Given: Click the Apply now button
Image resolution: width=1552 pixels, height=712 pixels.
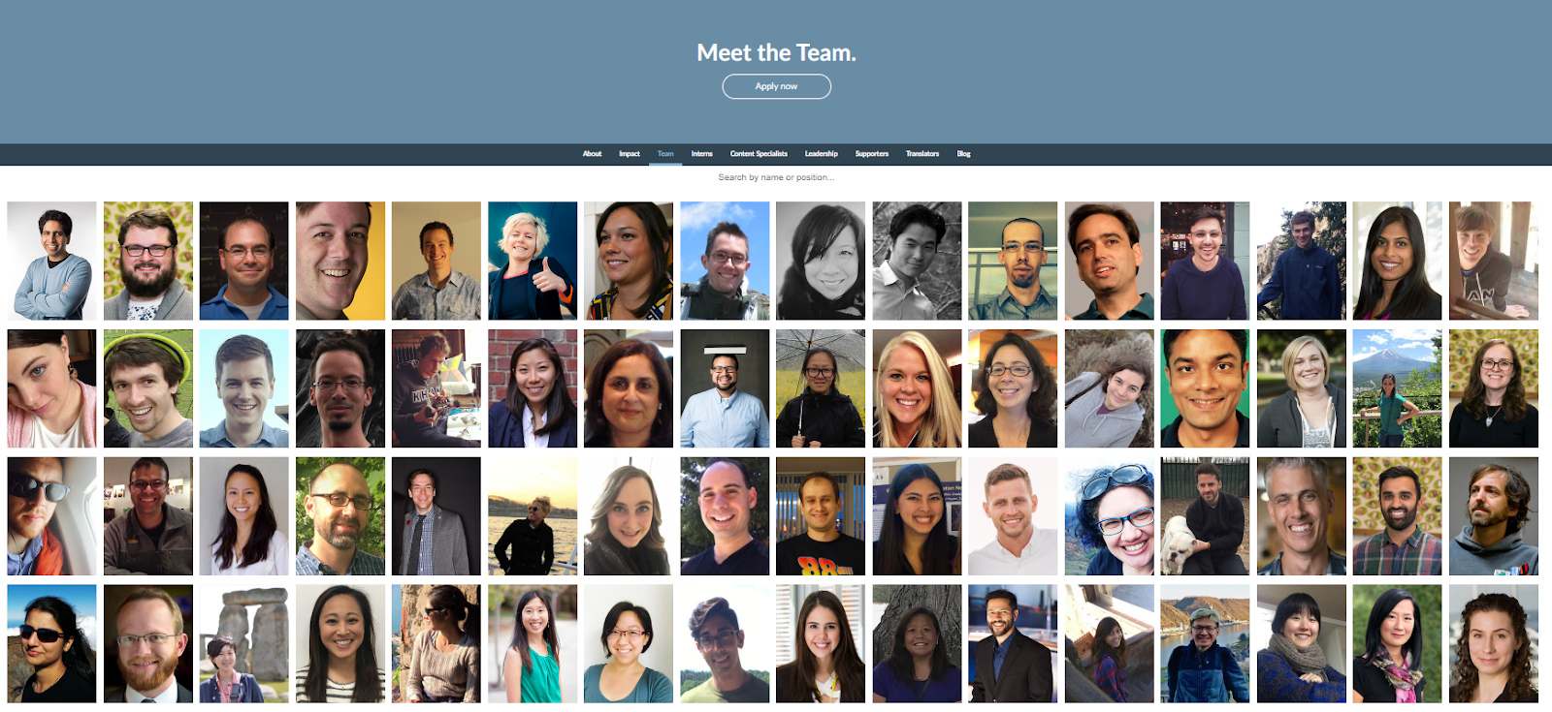Looking at the screenshot, I should 776,86.
